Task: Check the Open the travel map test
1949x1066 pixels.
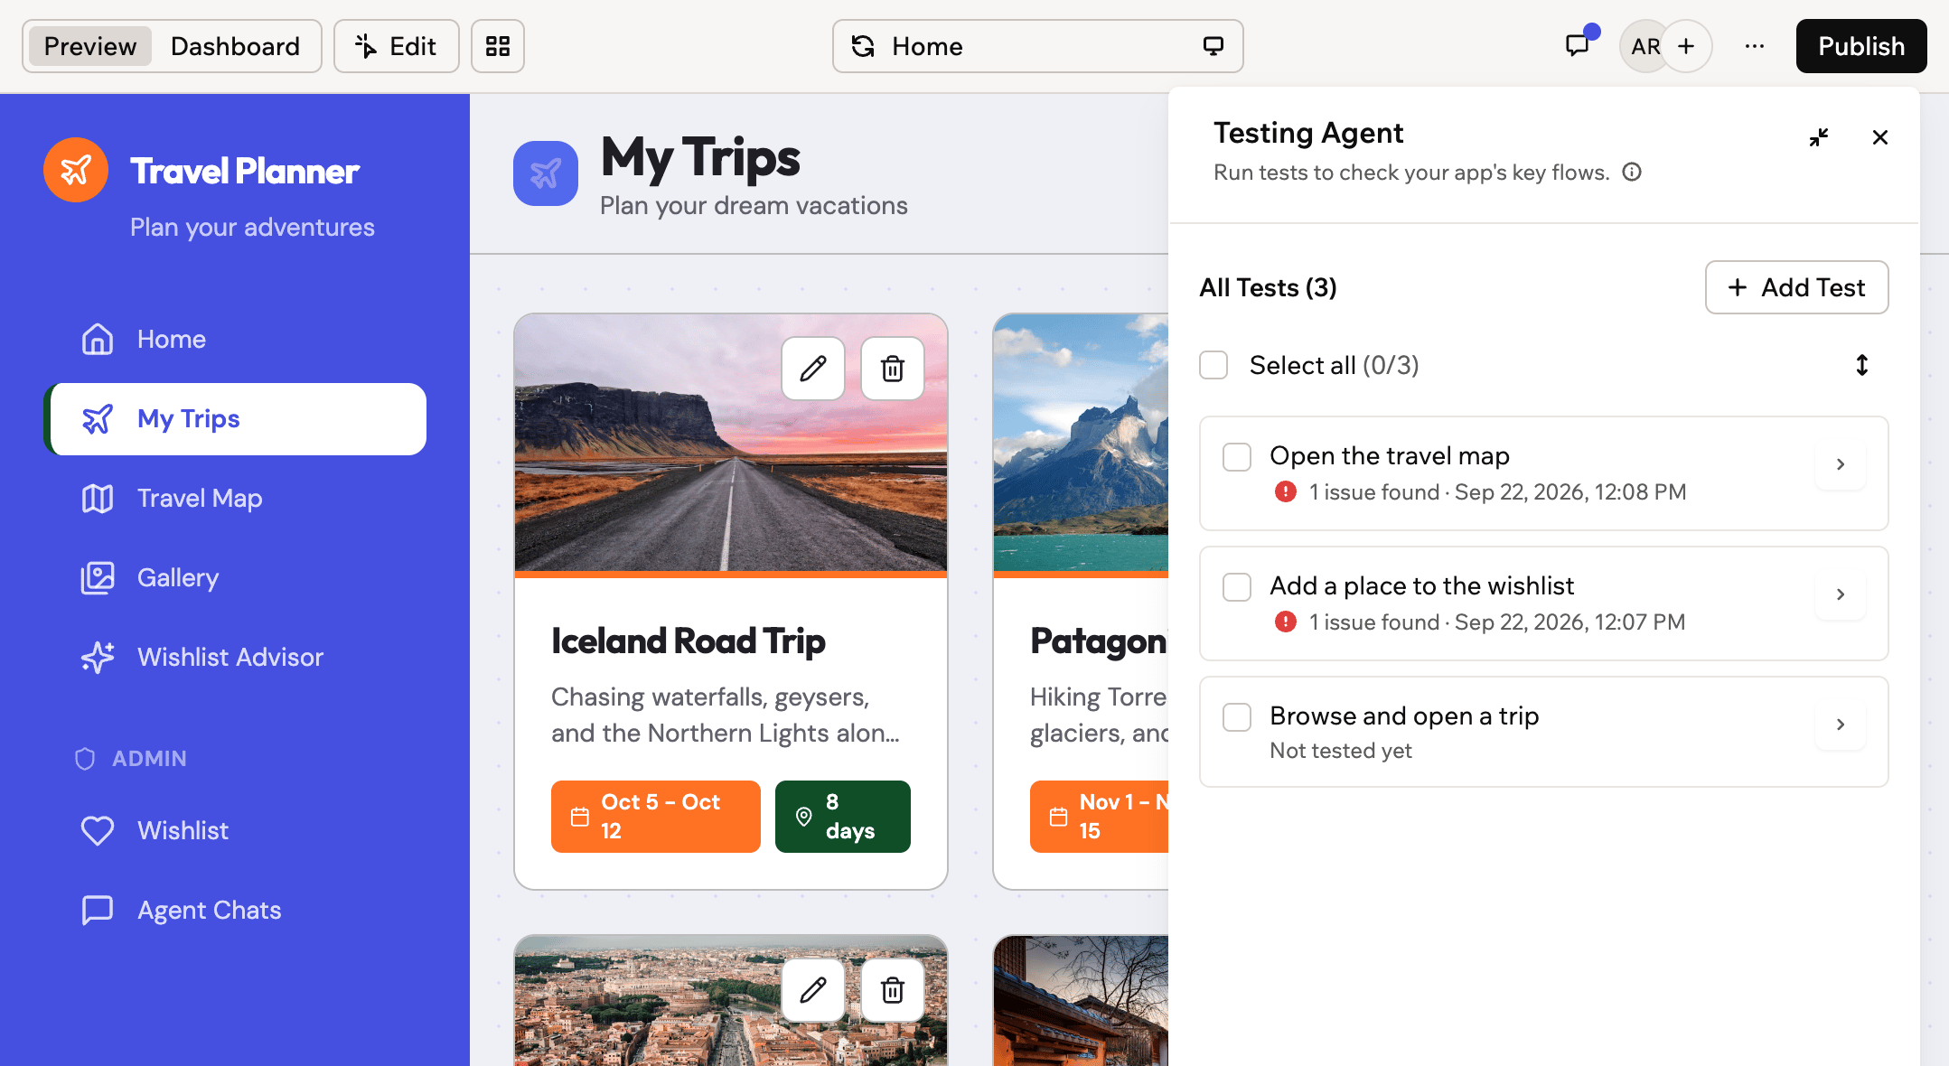Action: pos(1237,457)
